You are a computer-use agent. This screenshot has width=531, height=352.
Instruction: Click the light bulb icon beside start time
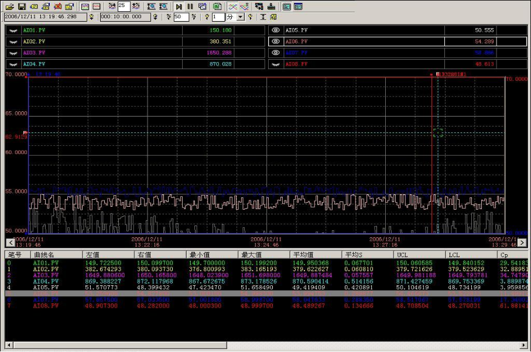pos(91,17)
